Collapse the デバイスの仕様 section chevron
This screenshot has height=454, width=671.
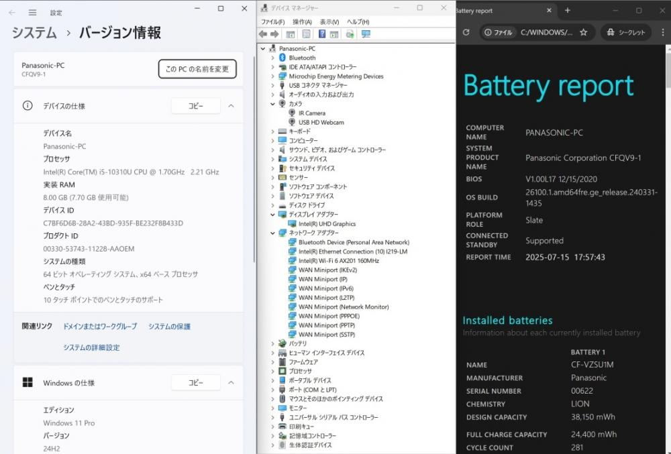pos(231,105)
